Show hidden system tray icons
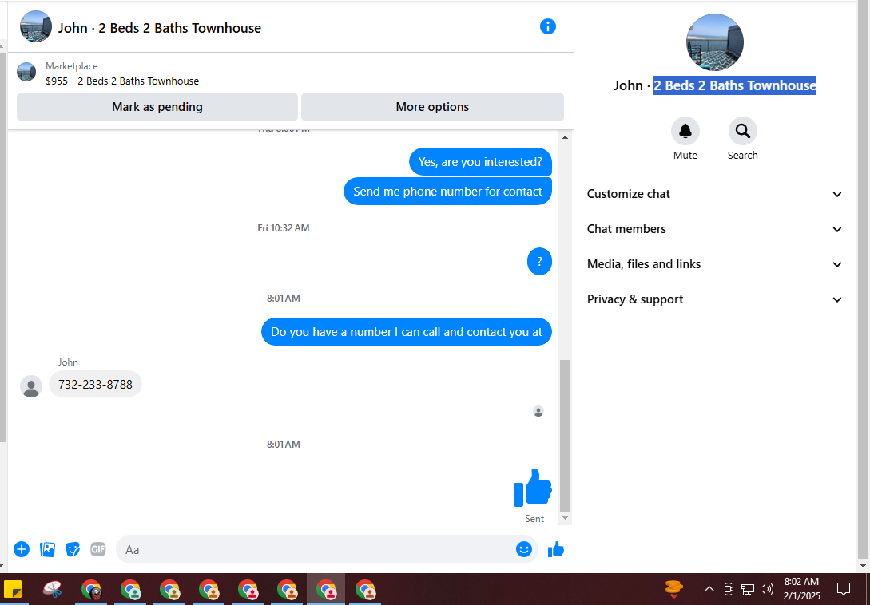The image size is (870, 605). click(x=709, y=589)
